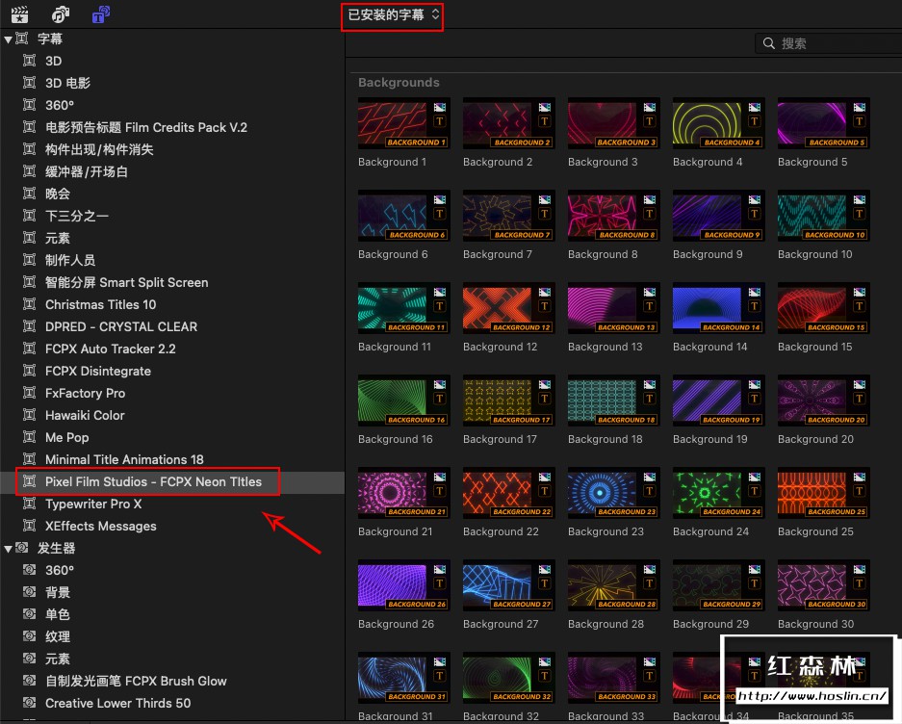Click the magnifier icon in search field
Image resolution: width=902 pixels, height=724 pixels.
(x=768, y=43)
